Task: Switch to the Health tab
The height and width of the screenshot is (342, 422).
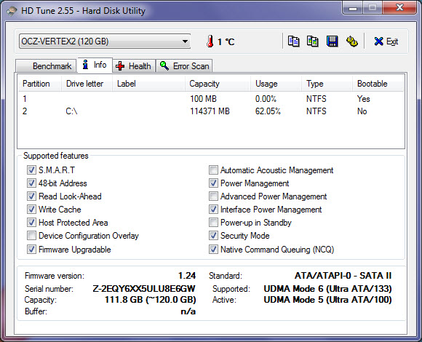Action: click(134, 66)
